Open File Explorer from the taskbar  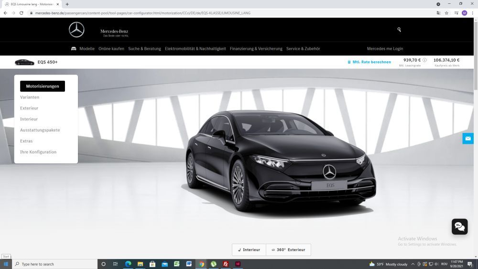click(140, 264)
